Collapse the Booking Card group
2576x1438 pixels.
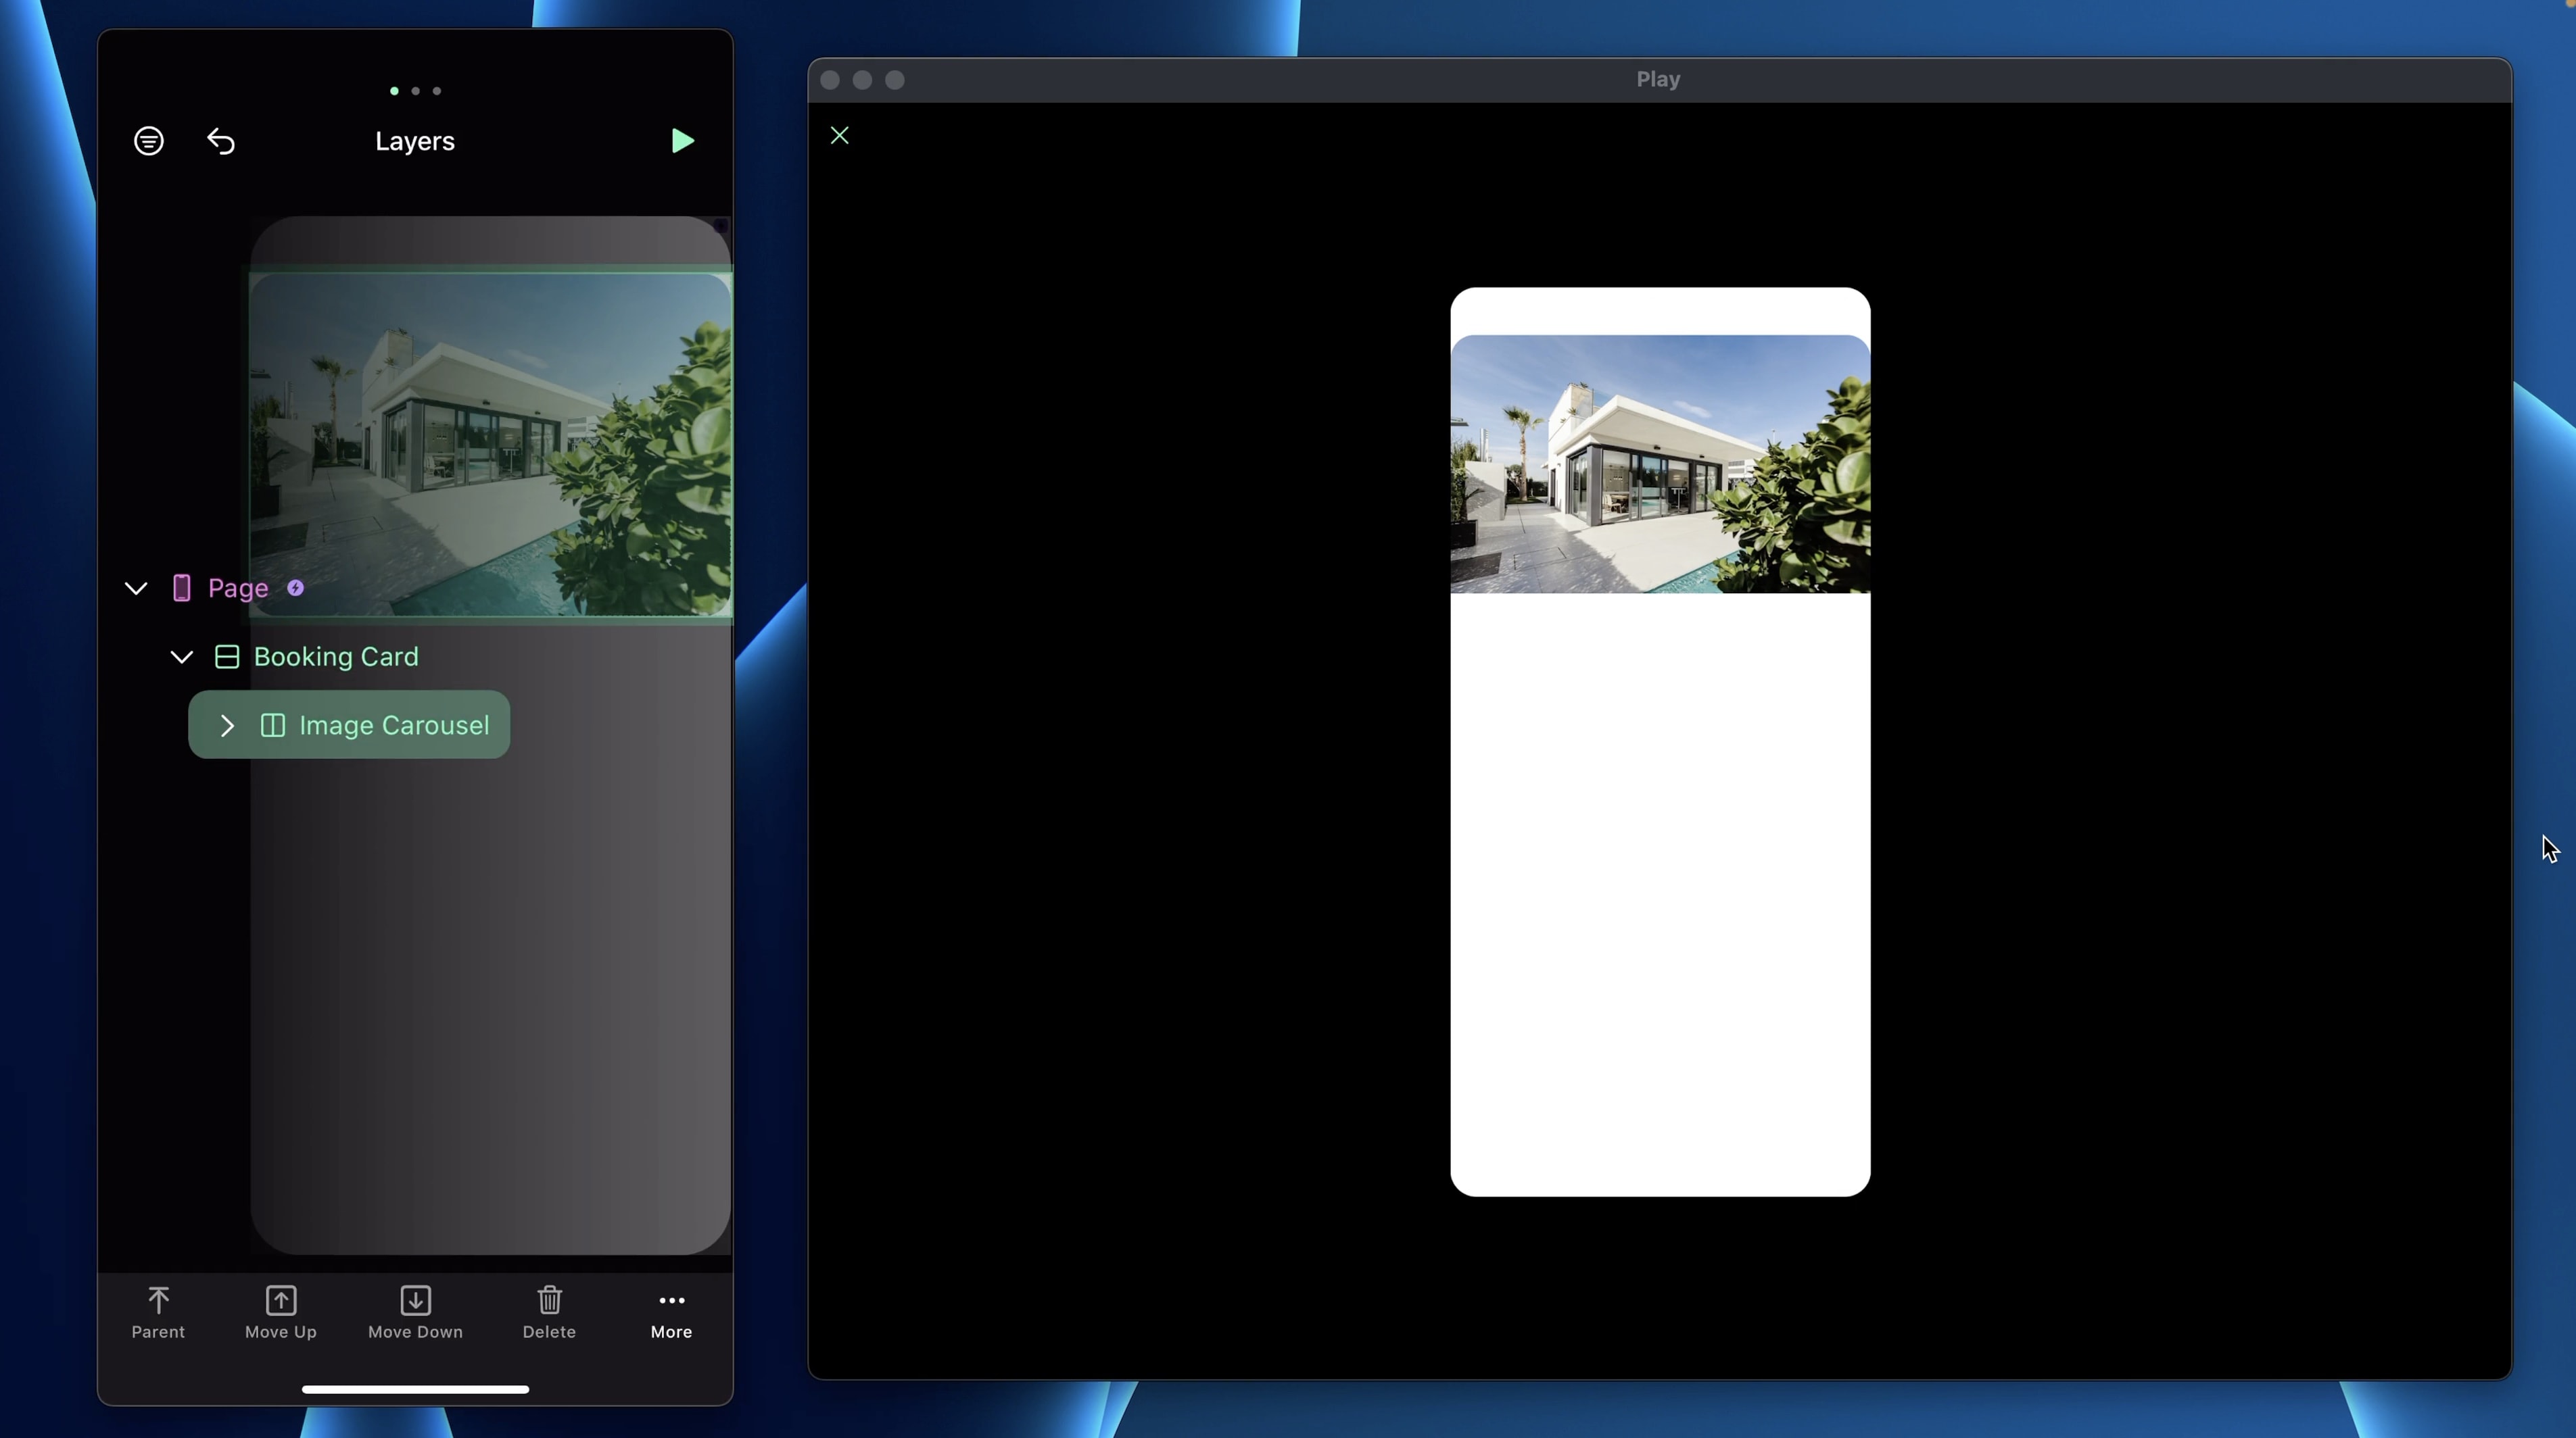[x=181, y=658]
